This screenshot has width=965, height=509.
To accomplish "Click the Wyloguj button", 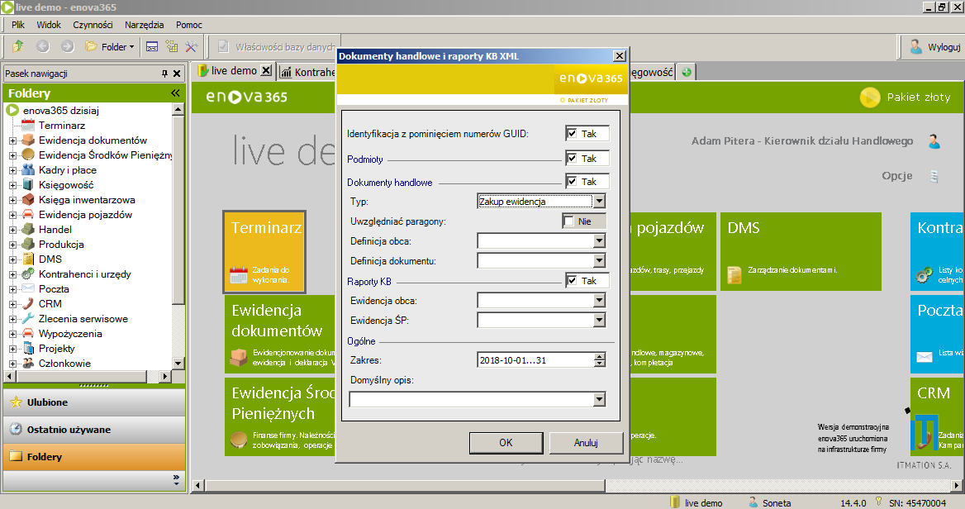I will click(936, 45).
